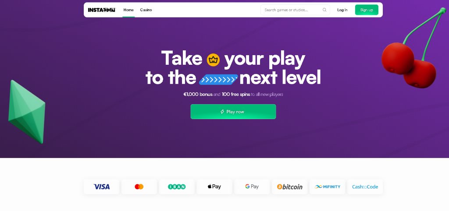Click the green gem graphic
This screenshot has width=449, height=211.
coord(27,112)
